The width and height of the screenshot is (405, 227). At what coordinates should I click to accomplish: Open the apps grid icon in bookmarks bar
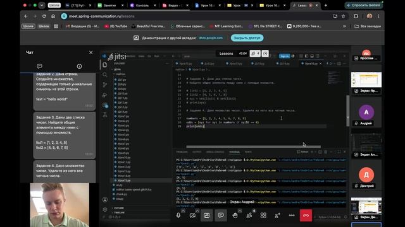coord(56,26)
